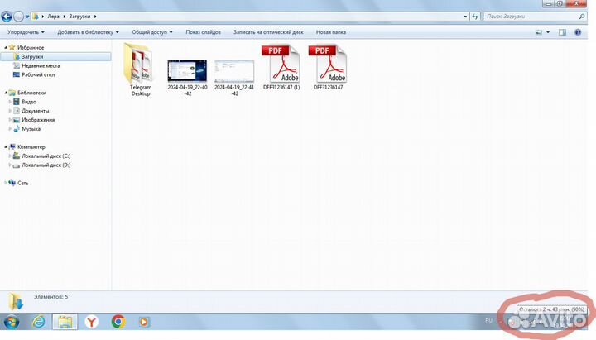Click the change view icon
The image size is (596, 340).
[x=539, y=32]
